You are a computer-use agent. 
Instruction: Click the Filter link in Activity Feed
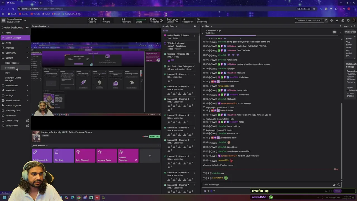166,31
